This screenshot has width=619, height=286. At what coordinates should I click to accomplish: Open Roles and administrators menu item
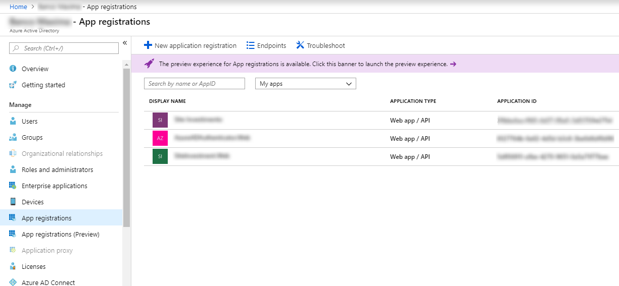click(57, 169)
